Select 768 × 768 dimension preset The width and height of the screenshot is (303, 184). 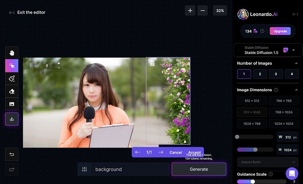tap(284, 100)
